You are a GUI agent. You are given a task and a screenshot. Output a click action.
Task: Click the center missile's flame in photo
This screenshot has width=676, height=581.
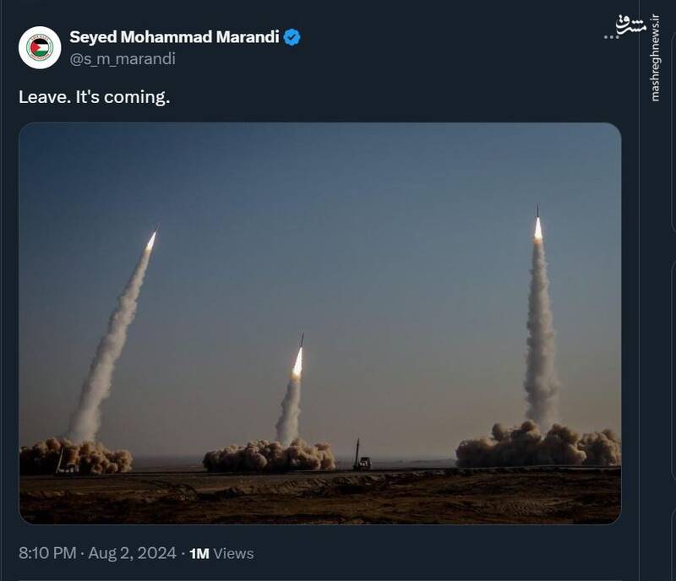pos(297,362)
